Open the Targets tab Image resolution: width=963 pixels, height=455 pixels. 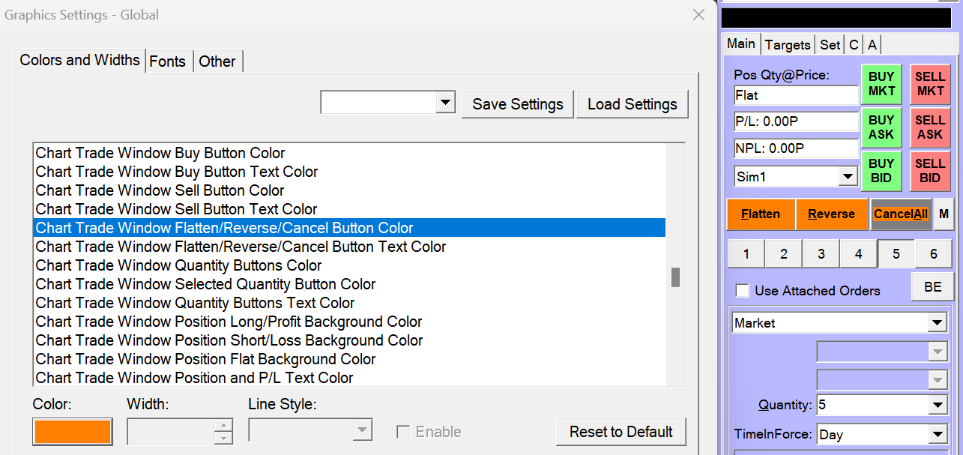pos(787,45)
